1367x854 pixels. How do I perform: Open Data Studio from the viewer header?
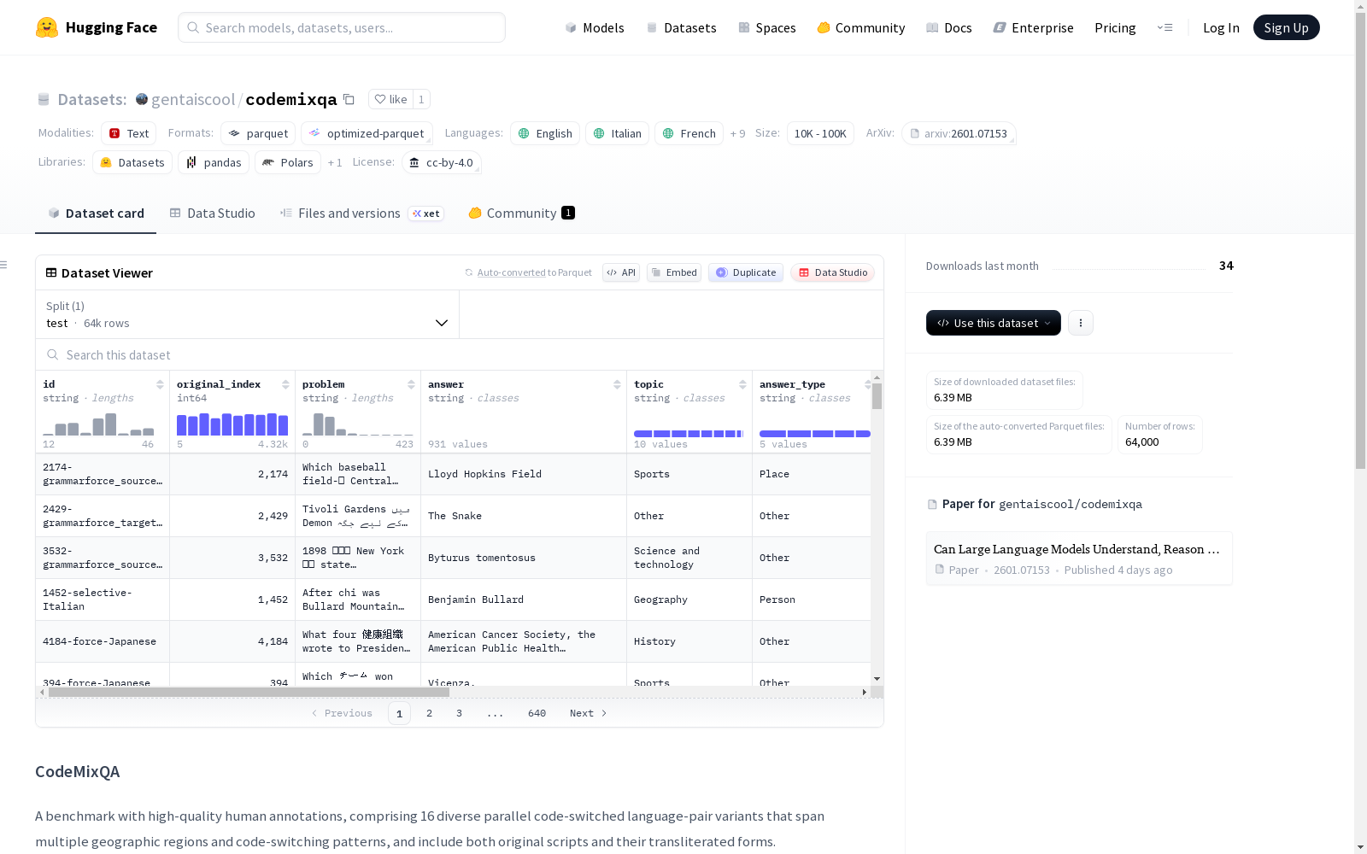point(832,272)
